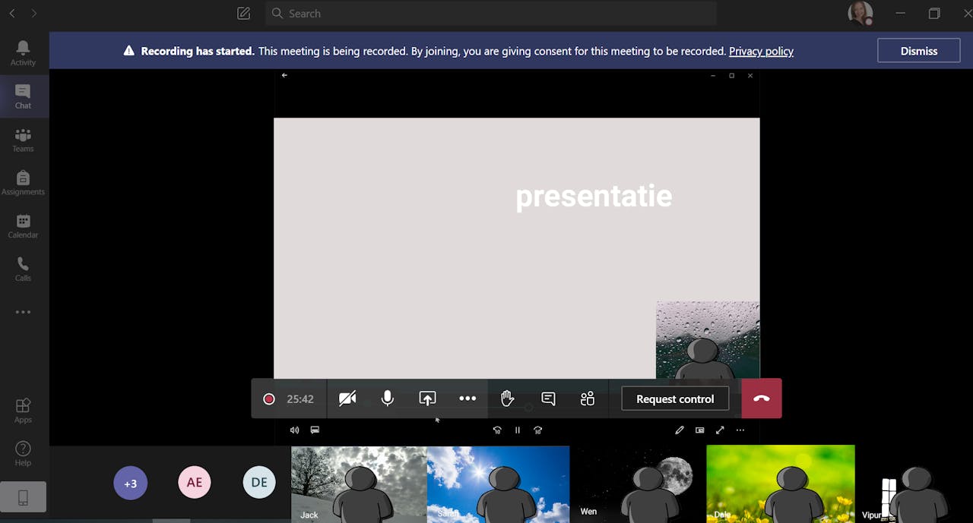Dismiss the recording notification banner
The image size is (973, 523).
918,51
